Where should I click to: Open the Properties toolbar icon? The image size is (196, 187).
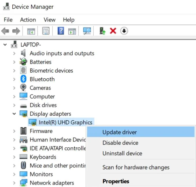click(x=46, y=31)
